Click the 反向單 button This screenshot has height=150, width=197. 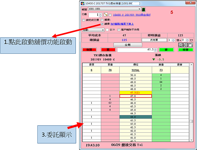(x=154, y=40)
